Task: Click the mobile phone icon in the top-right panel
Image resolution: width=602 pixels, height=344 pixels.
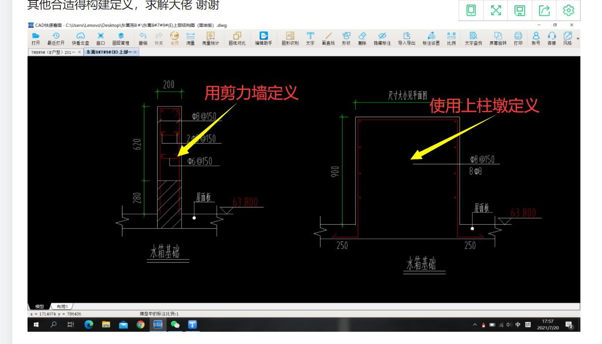Action: coord(471,10)
